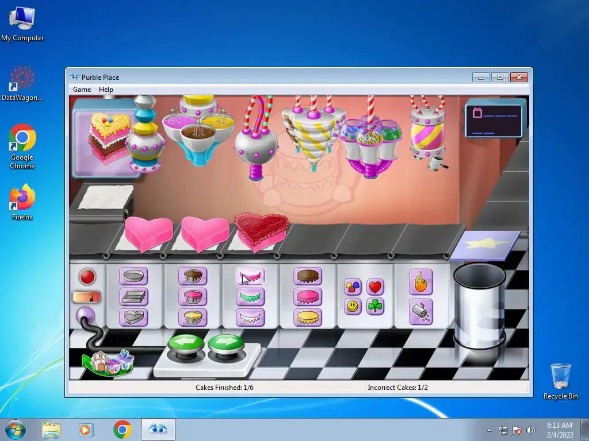Click the Purble Place taskbar button
This screenshot has height=441, width=589.
point(158,430)
